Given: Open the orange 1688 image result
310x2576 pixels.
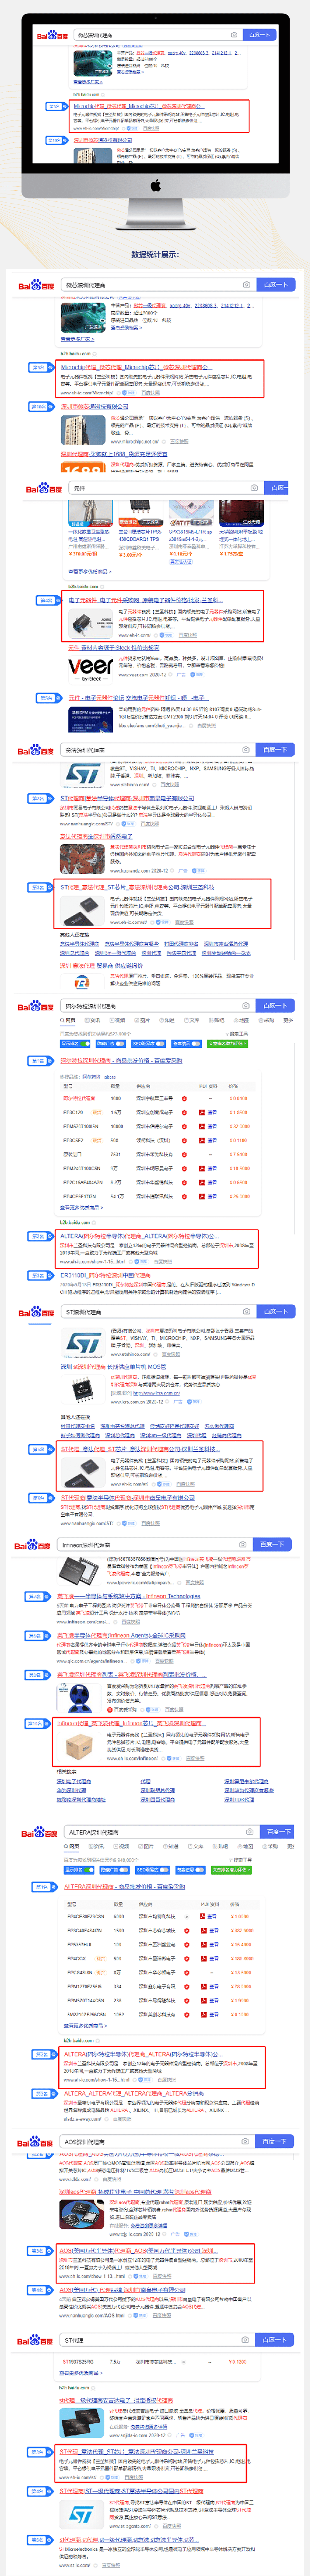Looking at the screenshot, I should [x=83, y=467].
